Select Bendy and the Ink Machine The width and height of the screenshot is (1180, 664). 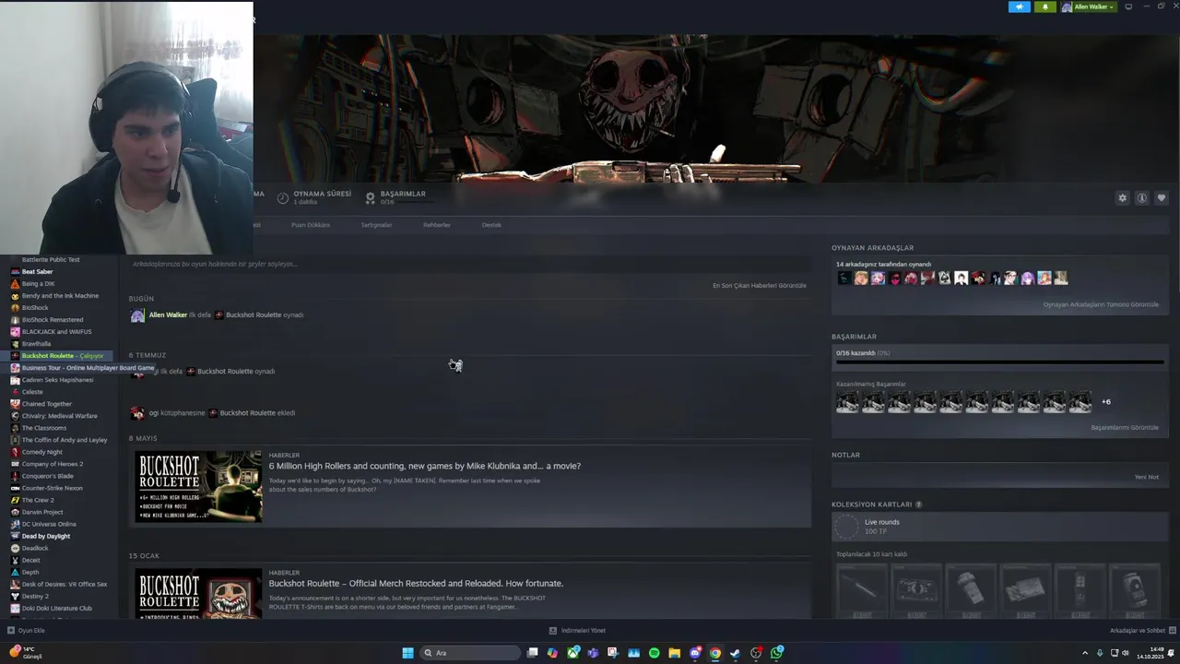coord(60,296)
